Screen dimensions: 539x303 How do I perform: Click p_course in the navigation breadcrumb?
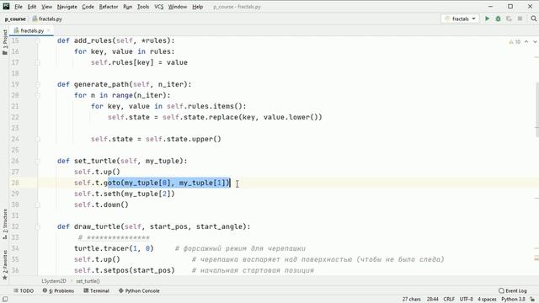pyautogui.click(x=15, y=19)
